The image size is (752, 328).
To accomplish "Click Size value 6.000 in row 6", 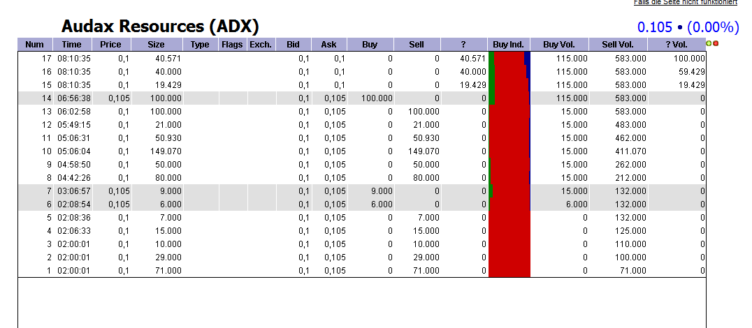I will 171,204.
